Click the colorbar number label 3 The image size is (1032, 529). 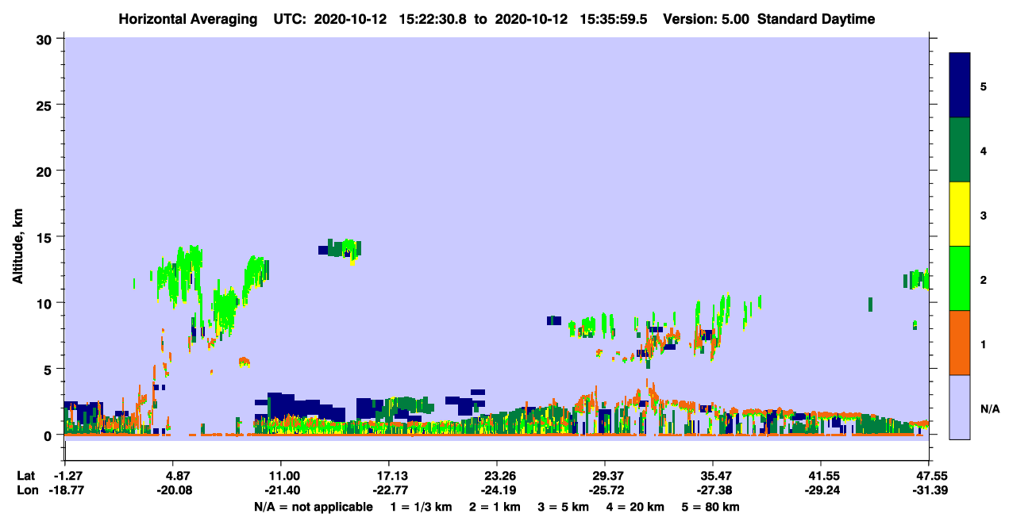coord(983,216)
